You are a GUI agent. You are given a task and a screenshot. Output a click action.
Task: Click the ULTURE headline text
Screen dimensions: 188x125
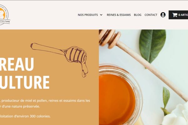[24, 82]
